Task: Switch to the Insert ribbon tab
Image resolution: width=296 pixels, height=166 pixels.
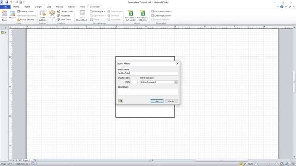Action: point(27,7)
